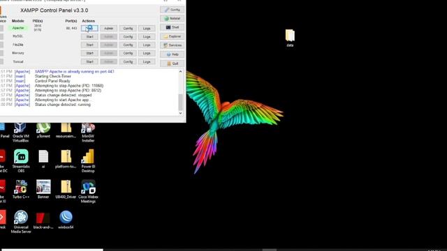Launch Universal Media Server
447x251 pixels.
click(21, 222)
